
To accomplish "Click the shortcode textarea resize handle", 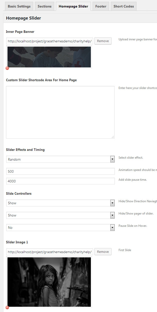I will pos(113,137).
